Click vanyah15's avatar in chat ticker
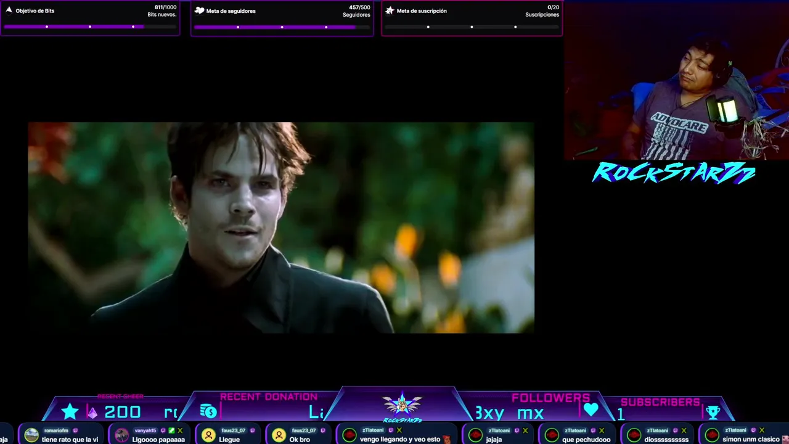 coord(122,435)
